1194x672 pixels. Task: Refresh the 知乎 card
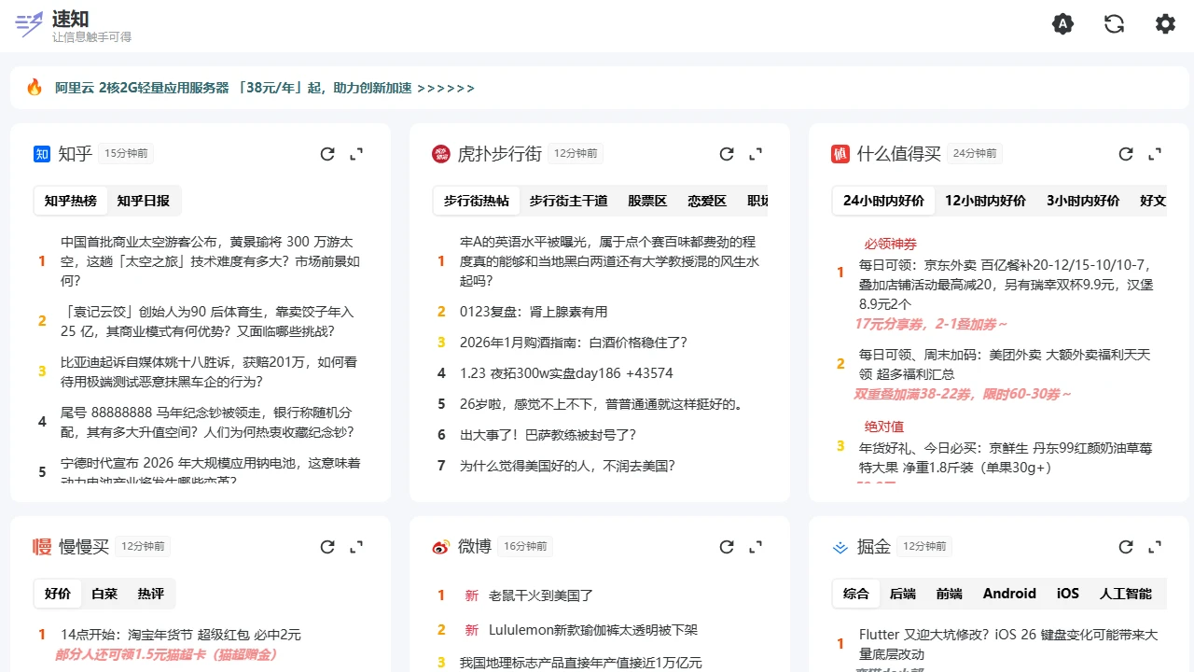pos(326,154)
